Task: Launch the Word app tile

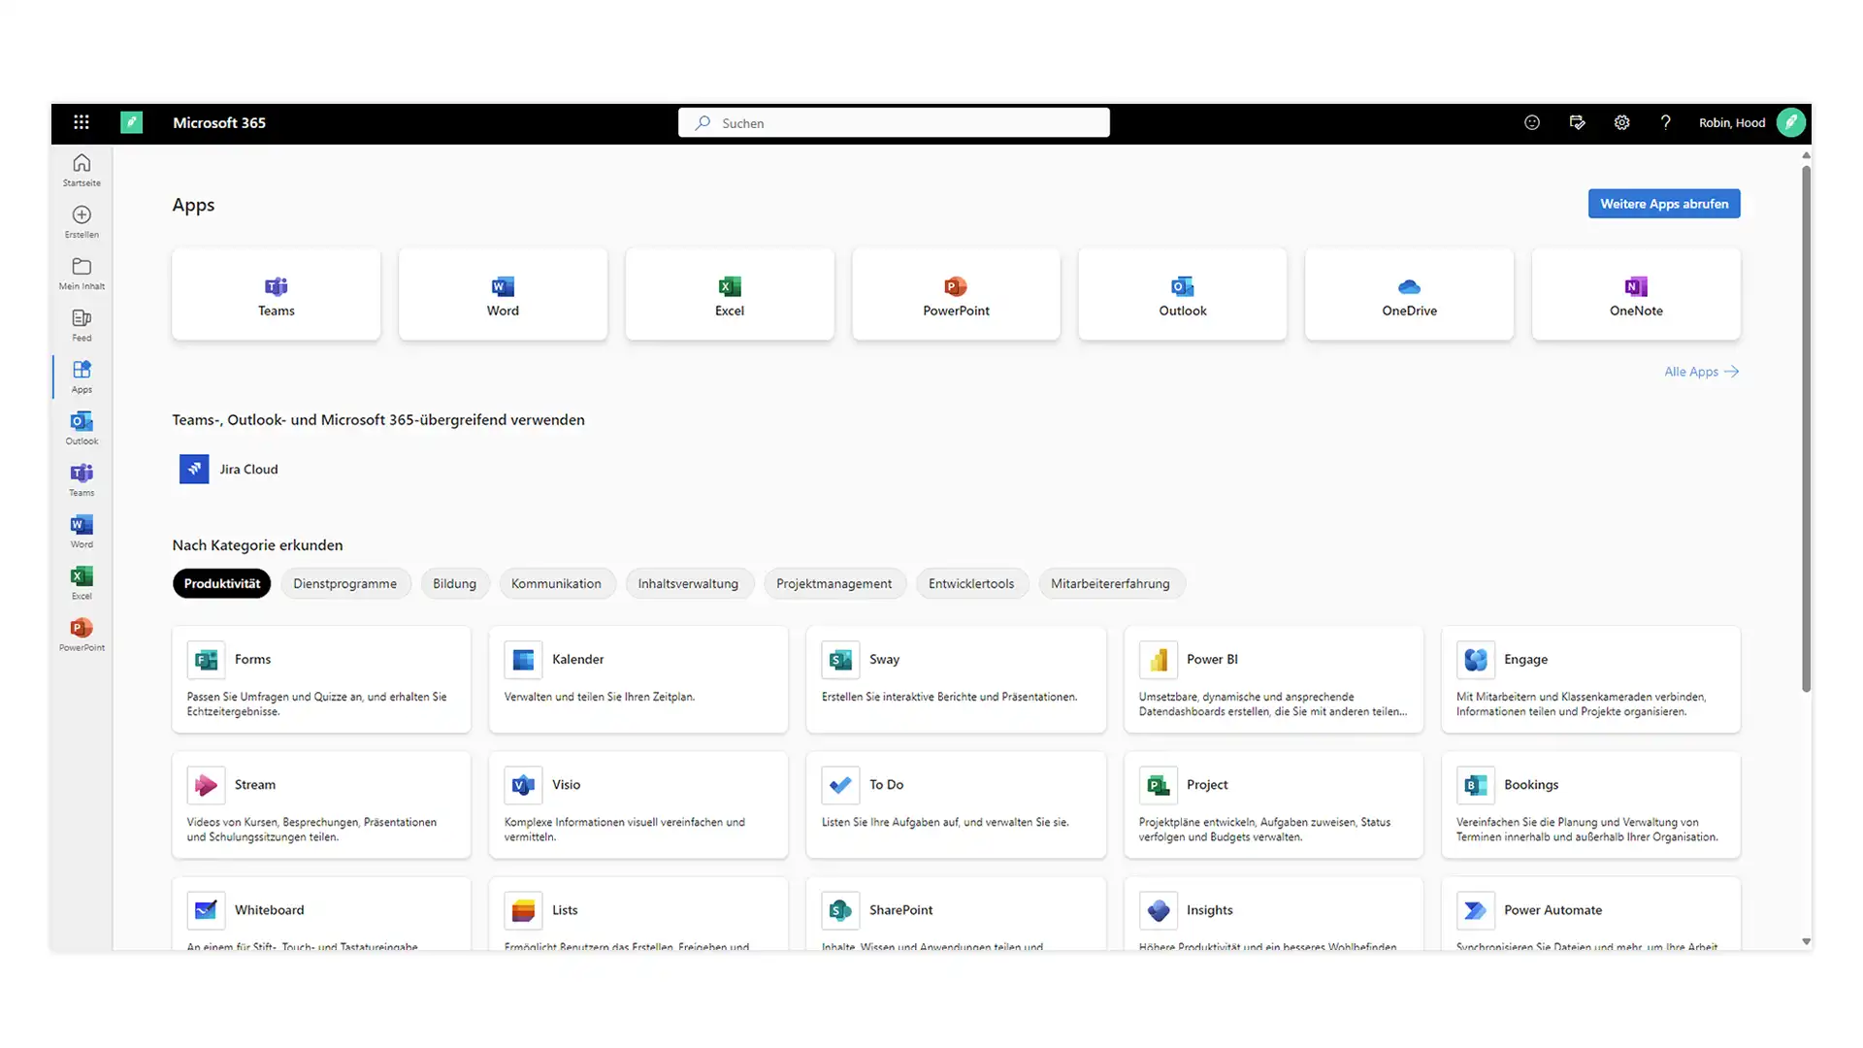Action: click(503, 294)
